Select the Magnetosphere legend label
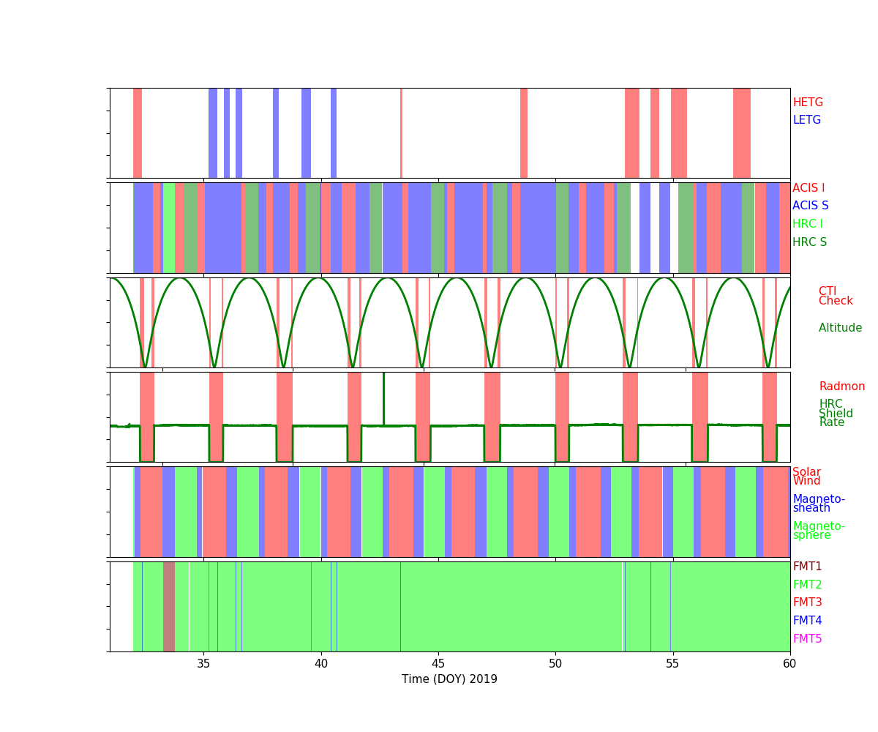 pyautogui.click(x=819, y=531)
